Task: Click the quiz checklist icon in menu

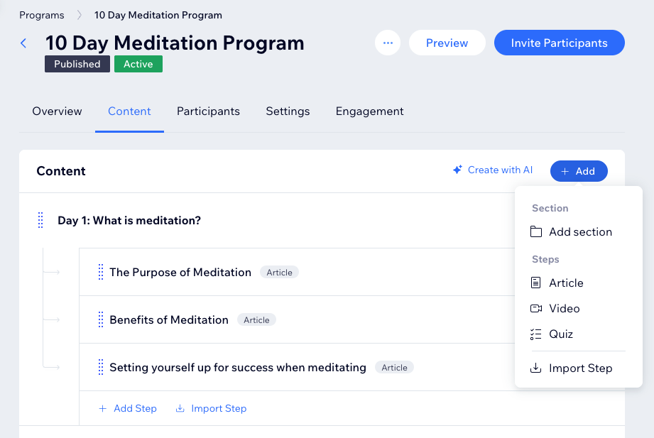Action: coord(536,334)
